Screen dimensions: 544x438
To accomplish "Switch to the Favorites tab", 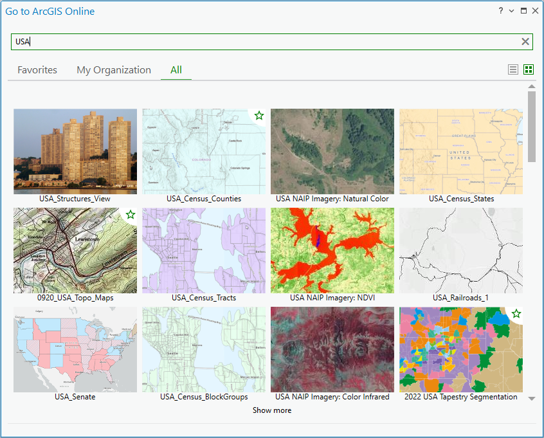I will (x=37, y=70).
